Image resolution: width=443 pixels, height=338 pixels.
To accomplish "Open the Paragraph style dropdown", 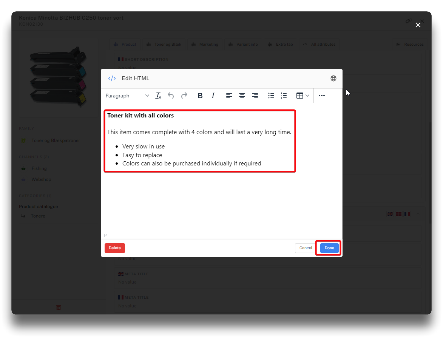I will point(127,96).
